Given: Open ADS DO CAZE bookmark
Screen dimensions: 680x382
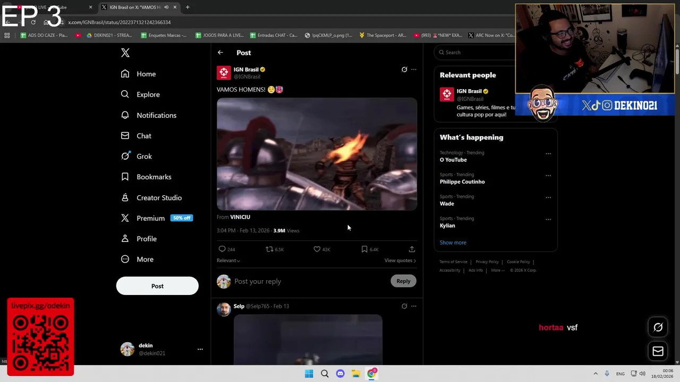Looking at the screenshot, I should [44, 36].
